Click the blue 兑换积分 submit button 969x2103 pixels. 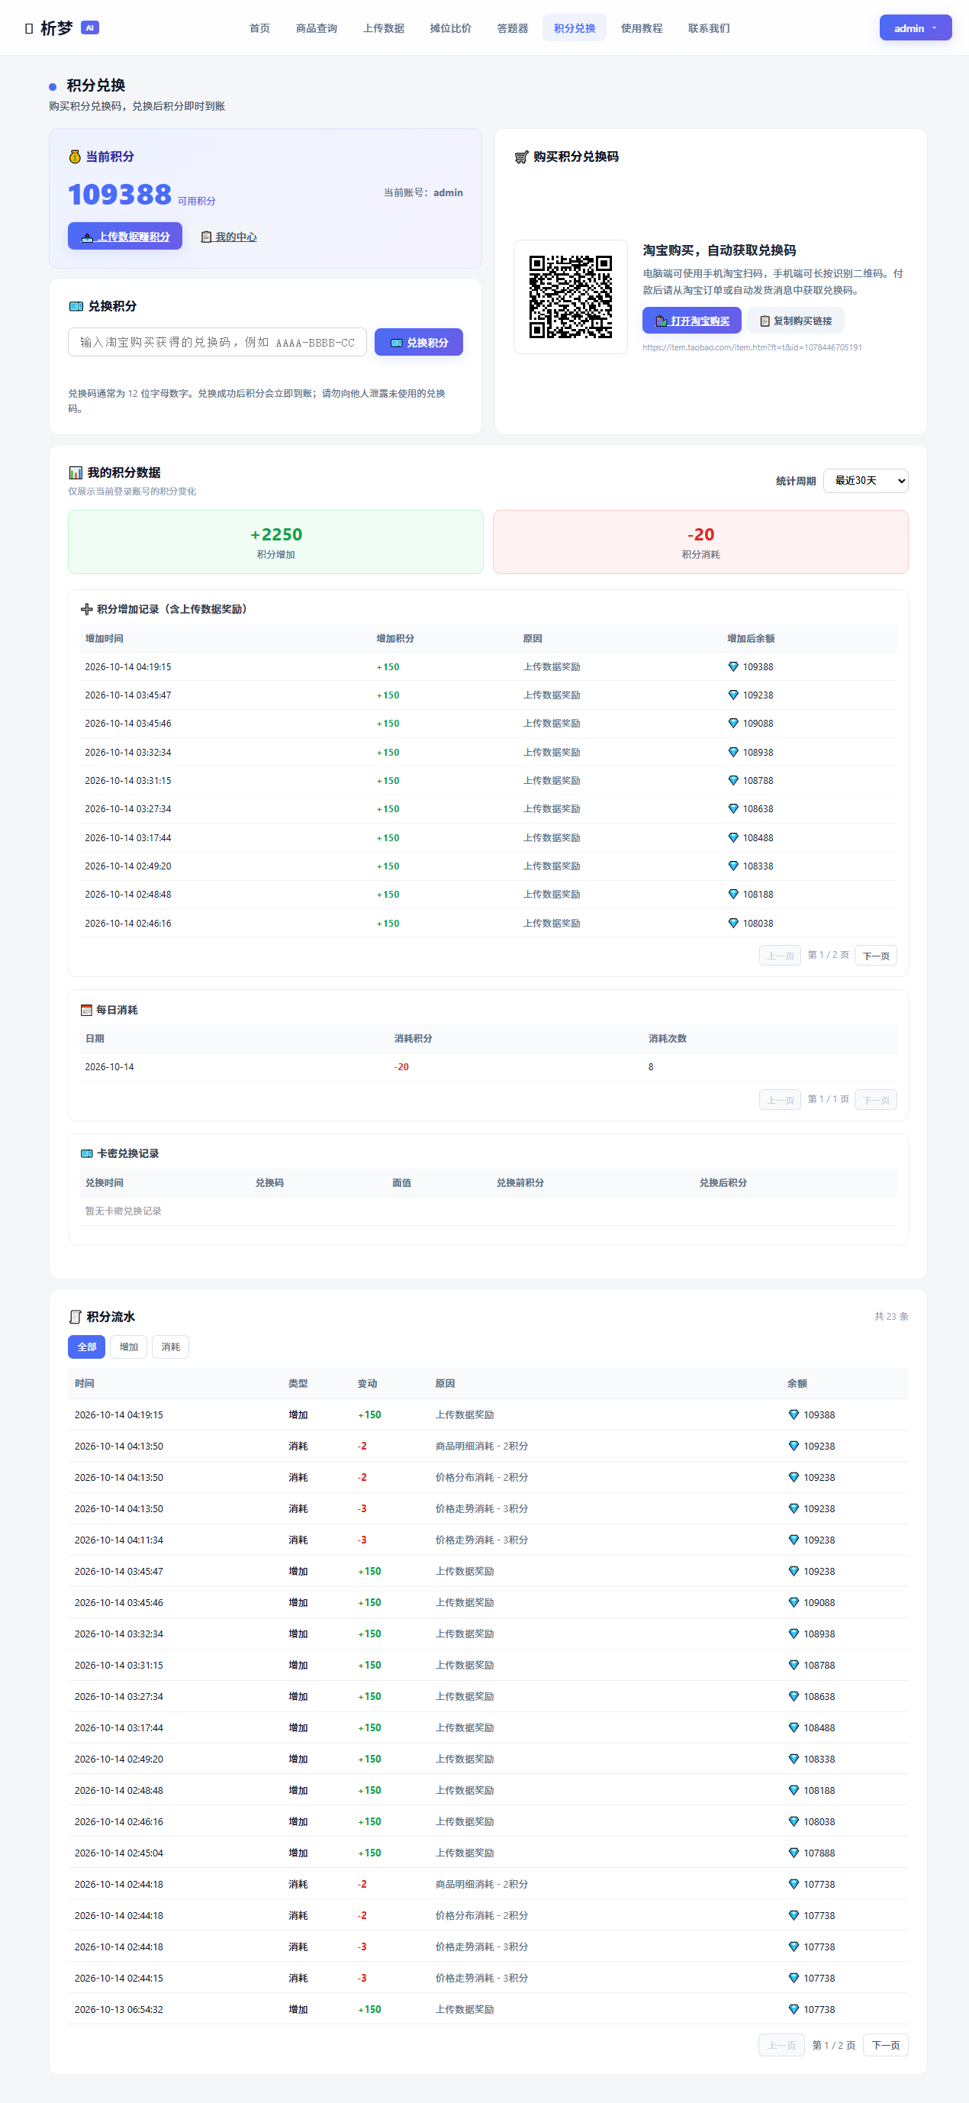pyautogui.click(x=419, y=342)
